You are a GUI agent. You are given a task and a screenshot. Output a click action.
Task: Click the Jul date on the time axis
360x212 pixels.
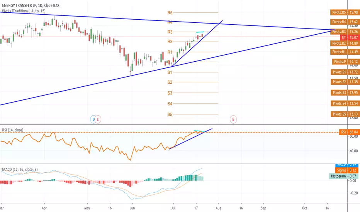pos(173,208)
